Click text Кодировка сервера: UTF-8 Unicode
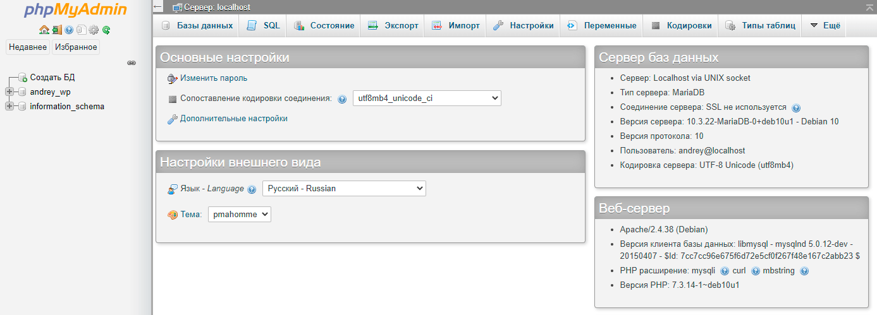 [x=706, y=165]
